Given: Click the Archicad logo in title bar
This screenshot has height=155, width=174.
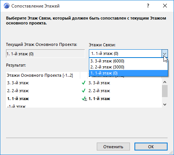Looking at the screenshot, I should click(x=6, y=6).
